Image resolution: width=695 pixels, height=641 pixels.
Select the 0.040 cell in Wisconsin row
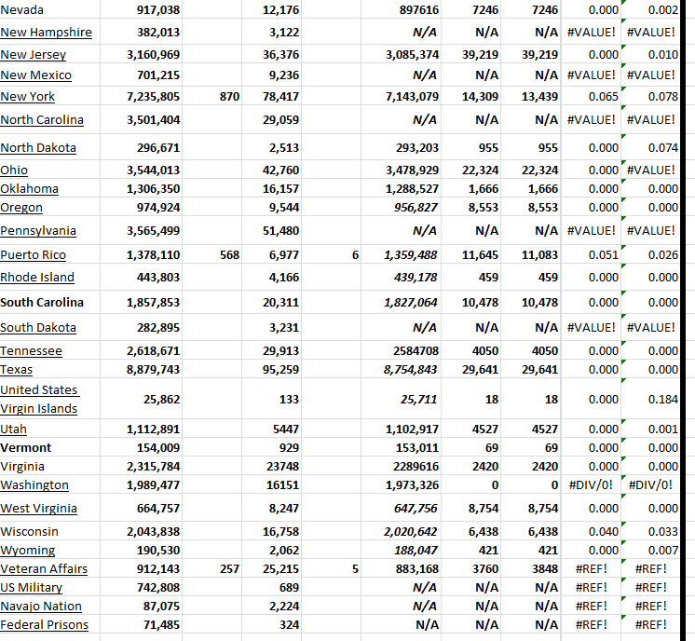(x=591, y=531)
